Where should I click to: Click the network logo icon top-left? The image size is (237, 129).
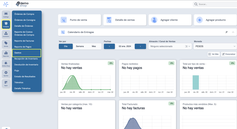pos(6,4)
